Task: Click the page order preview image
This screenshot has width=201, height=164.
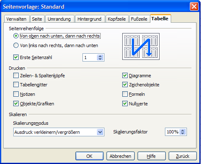Action: 141,47
